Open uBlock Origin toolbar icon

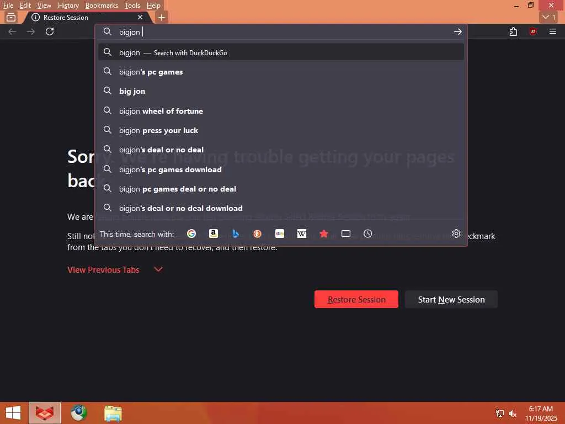point(533,31)
